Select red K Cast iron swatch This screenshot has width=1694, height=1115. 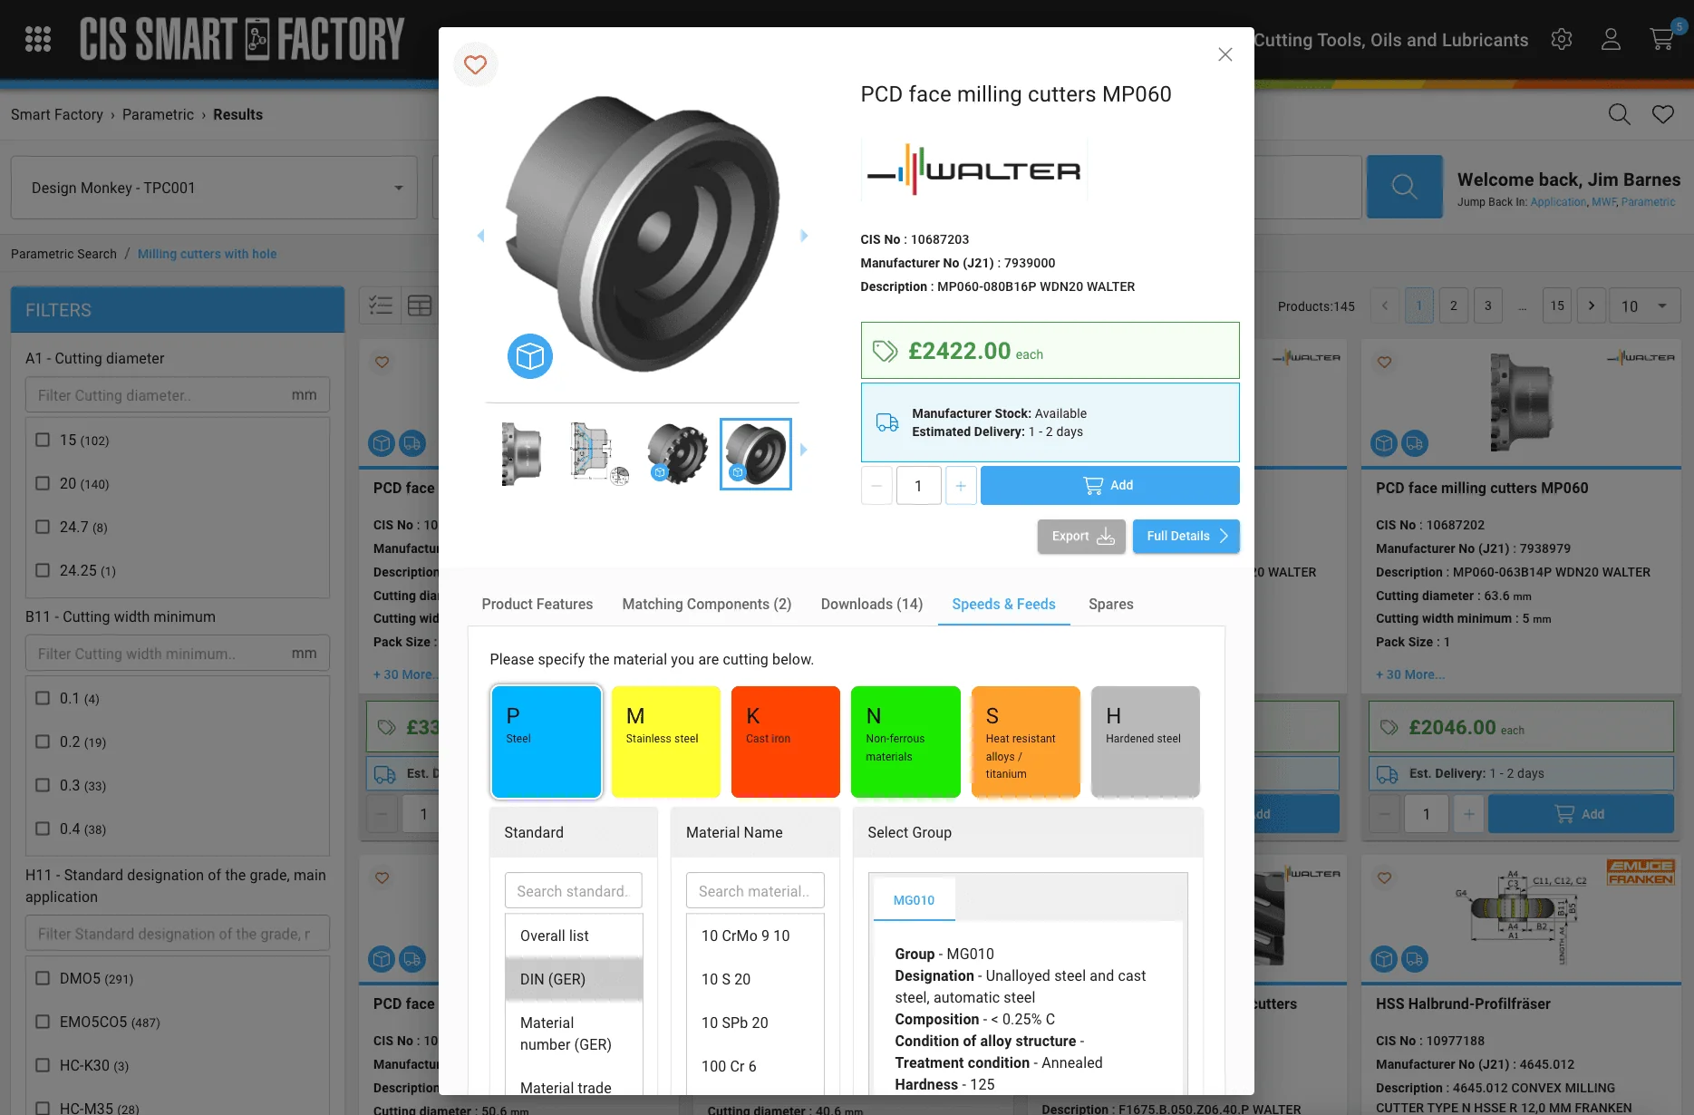(786, 742)
